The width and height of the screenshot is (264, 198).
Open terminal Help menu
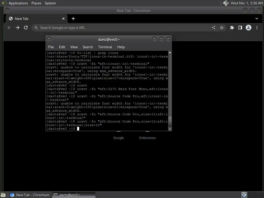pyautogui.click(x=121, y=47)
